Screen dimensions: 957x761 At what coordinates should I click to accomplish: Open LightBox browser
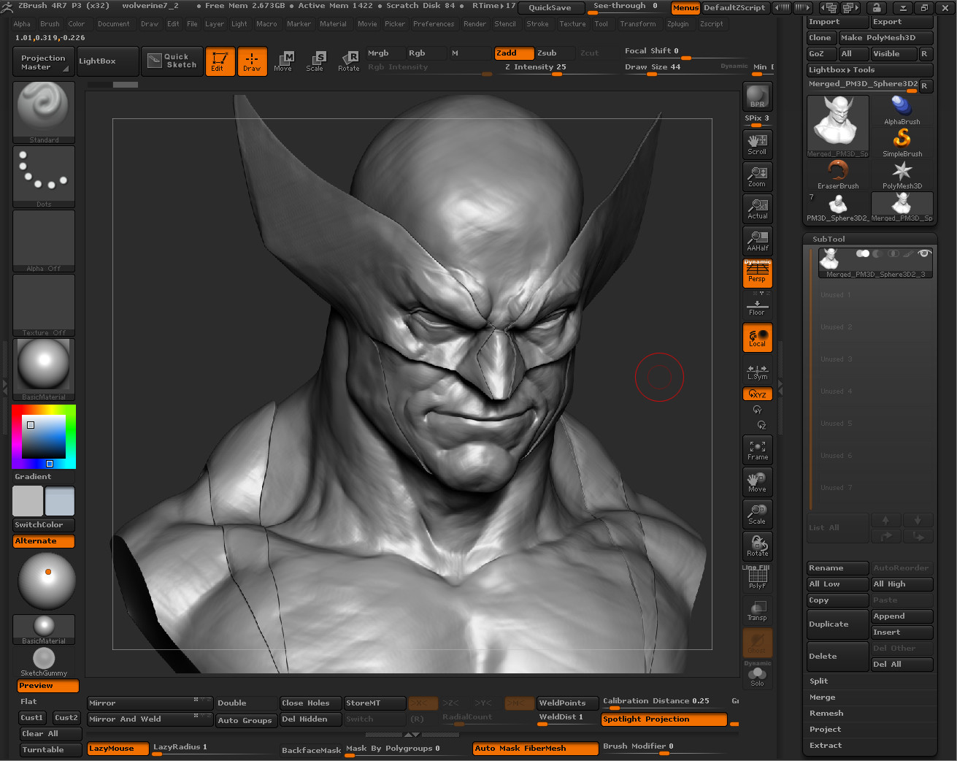107,61
